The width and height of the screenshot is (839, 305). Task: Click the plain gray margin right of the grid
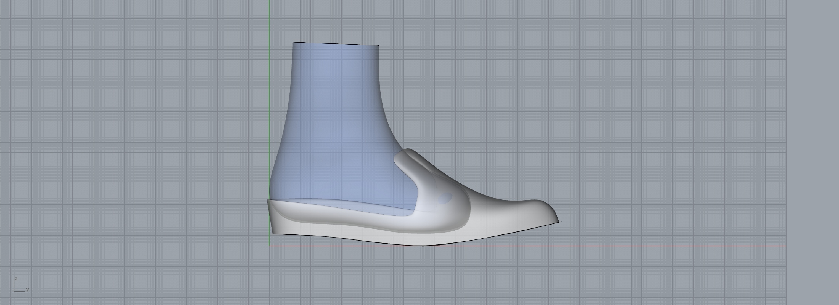click(812, 152)
